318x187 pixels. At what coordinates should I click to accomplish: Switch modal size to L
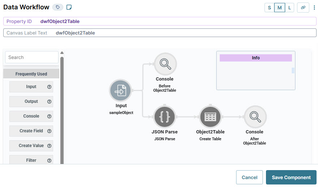[289, 8]
